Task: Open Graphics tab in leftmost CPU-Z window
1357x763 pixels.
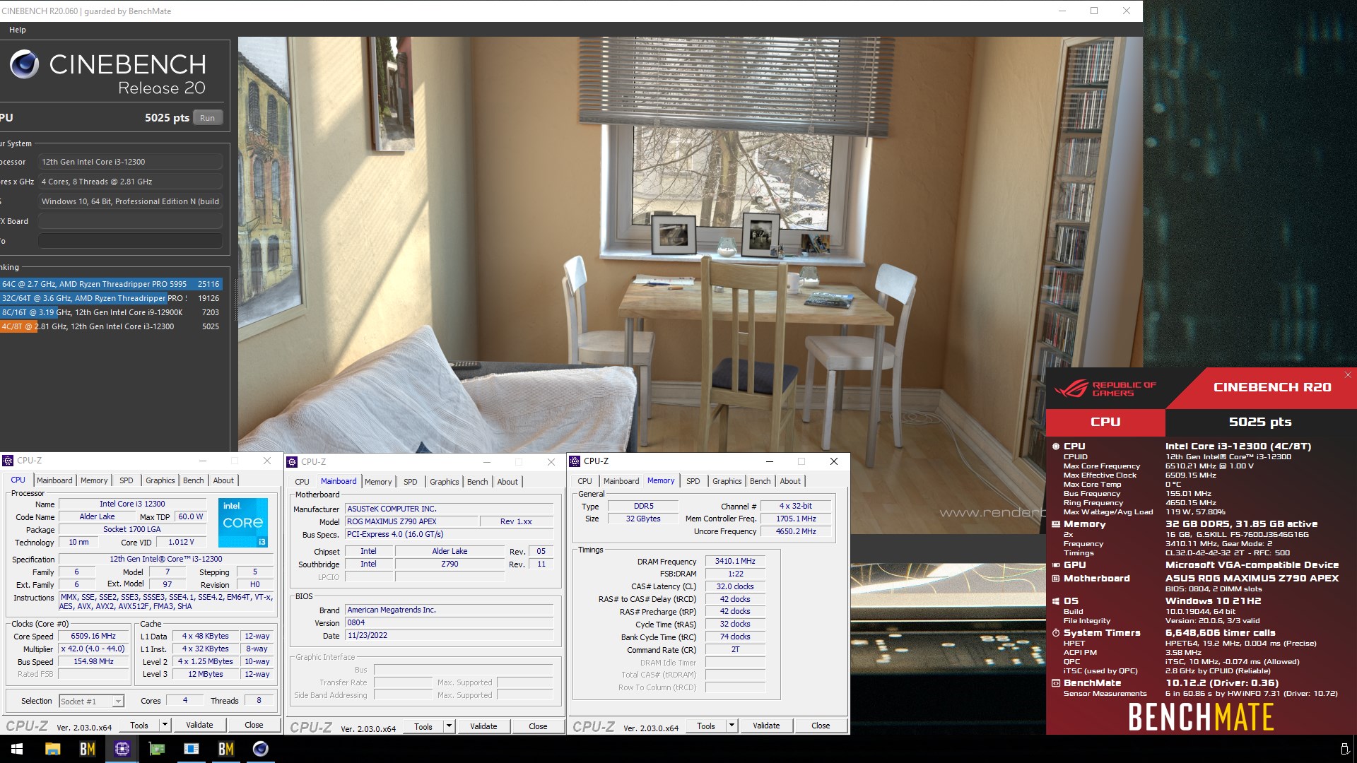Action: (x=160, y=480)
